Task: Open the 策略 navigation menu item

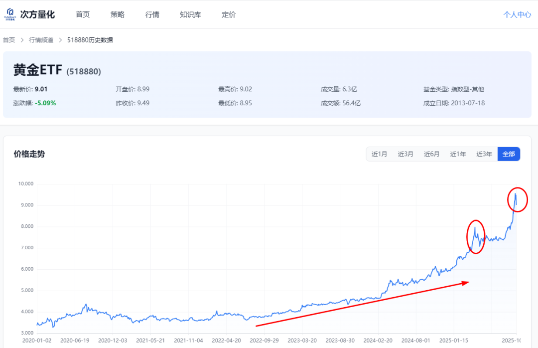Action: [x=118, y=14]
